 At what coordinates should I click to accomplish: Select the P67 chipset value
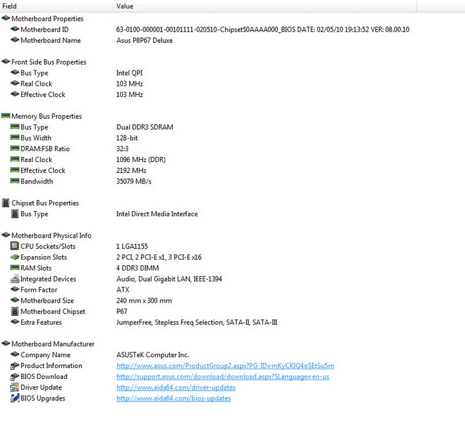pyautogui.click(x=122, y=311)
